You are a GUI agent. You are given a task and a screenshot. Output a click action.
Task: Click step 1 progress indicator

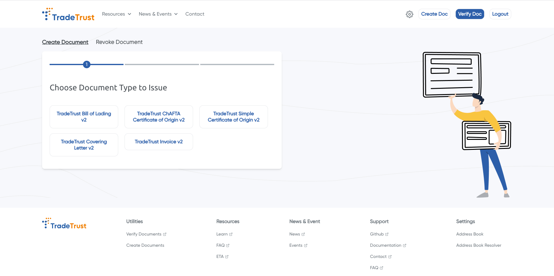click(x=87, y=64)
